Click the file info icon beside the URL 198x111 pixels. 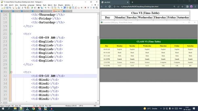(x=114, y=6)
